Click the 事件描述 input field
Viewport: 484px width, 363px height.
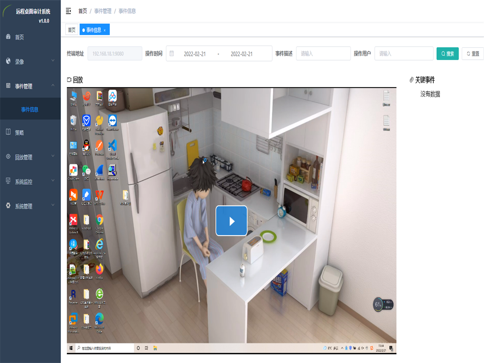tap(323, 54)
